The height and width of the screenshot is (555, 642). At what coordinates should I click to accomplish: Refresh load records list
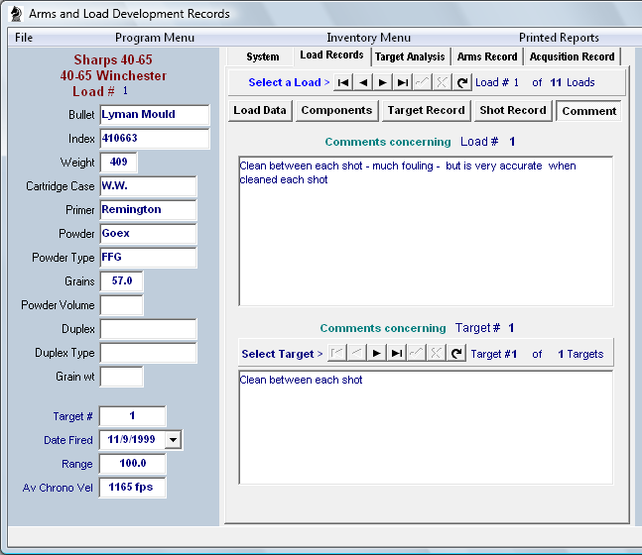point(461,82)
